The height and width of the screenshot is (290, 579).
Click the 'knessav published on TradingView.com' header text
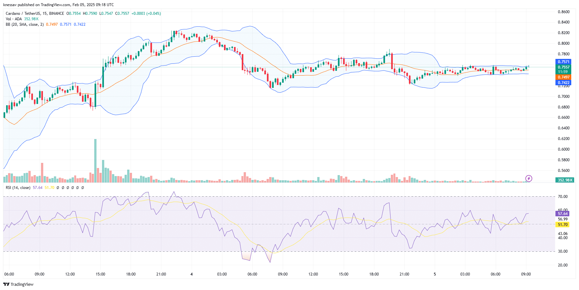(36, 5)
